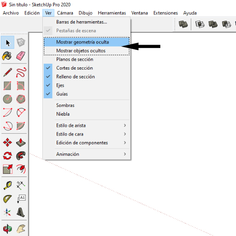Select the Axes tool
This screenshot has height=236, width=236.
7,212
